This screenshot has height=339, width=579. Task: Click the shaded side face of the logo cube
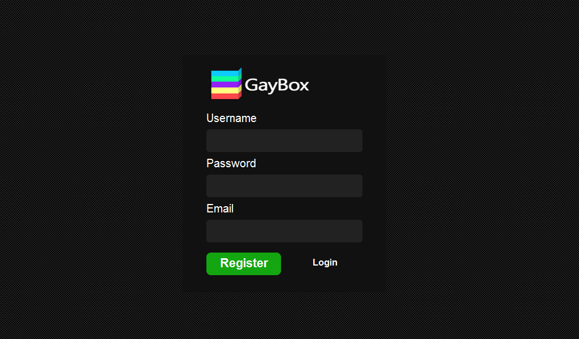[x=240, y=82]
